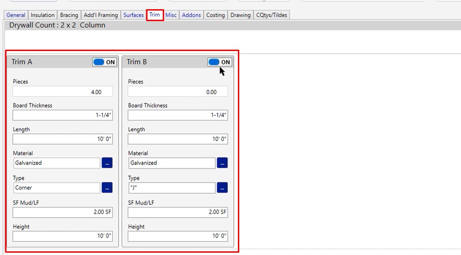Image resolution: width=461 pixels, height=255 pixels.
Task: Switch to the General tab
Action: 16,15
